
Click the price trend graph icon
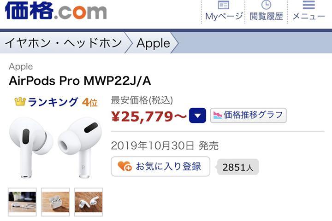218,115
